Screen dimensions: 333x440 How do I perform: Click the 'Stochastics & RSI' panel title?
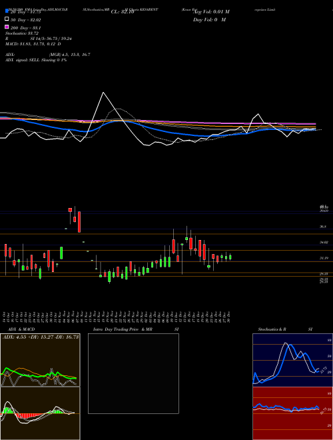(x=285, y=329)
